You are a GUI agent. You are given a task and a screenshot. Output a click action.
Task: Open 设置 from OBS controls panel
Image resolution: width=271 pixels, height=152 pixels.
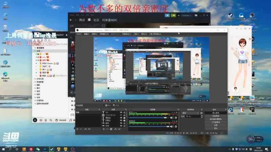coord(216,125)
